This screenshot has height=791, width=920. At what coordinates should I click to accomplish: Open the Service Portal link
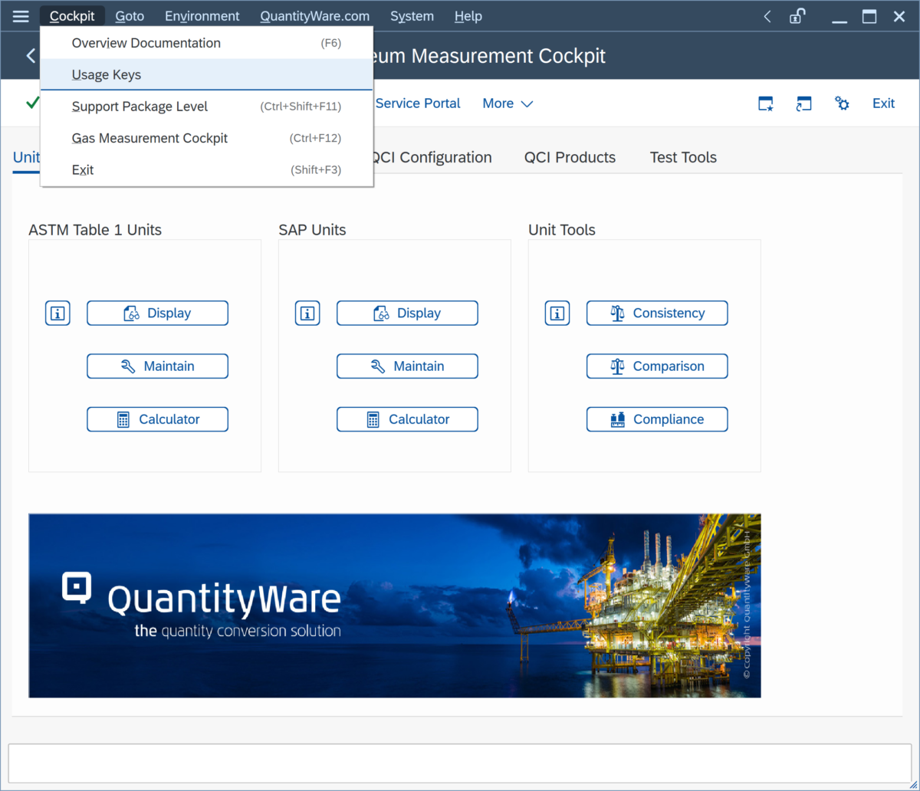pos(418,103)
